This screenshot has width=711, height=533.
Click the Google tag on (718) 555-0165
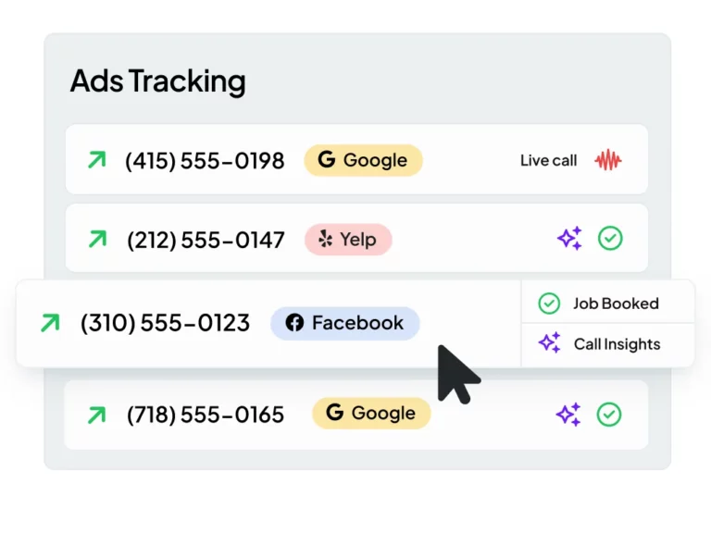coord(371,414)
